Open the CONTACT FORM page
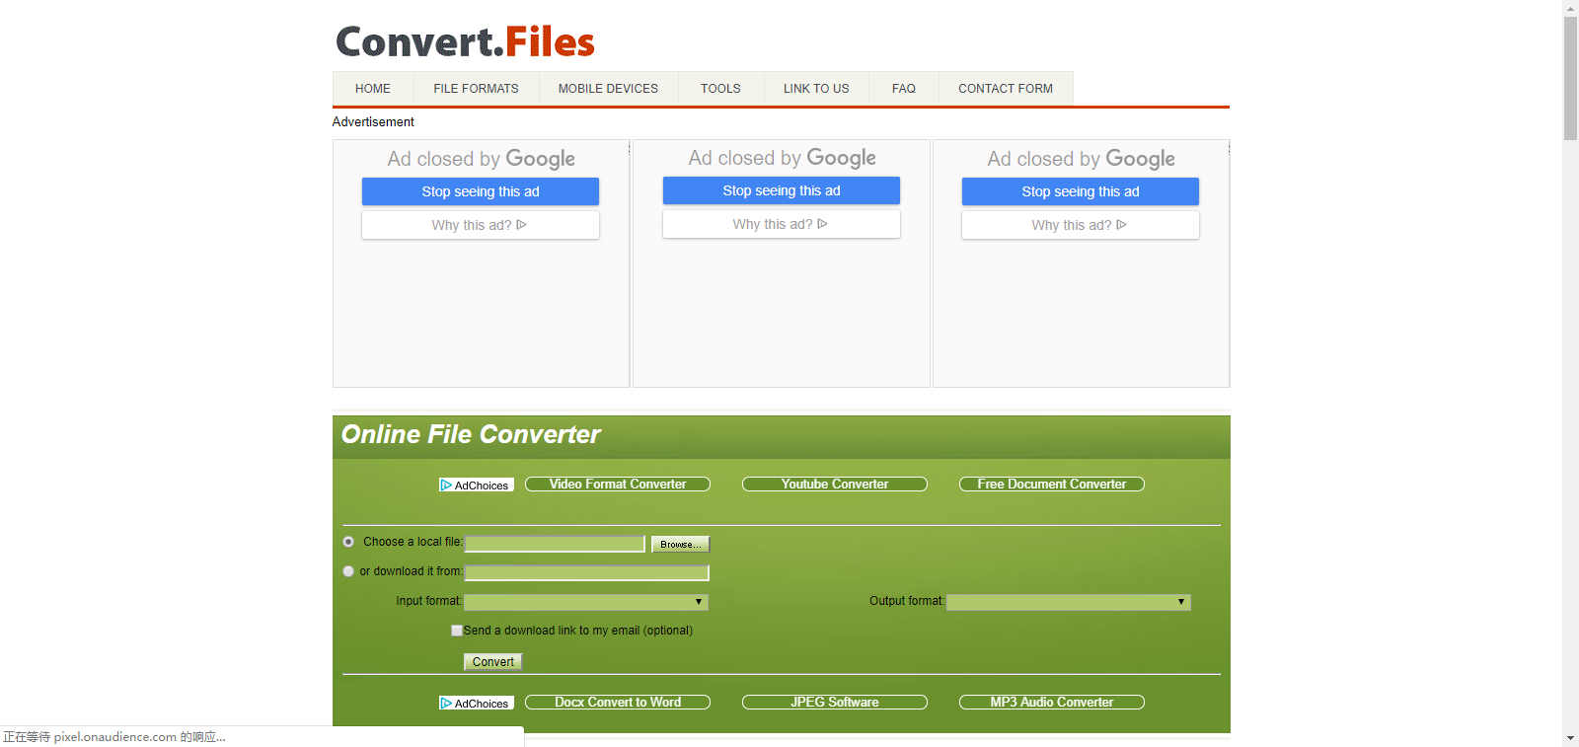This screenshot has width=1579, height=747. click(x=1006, y=89)
